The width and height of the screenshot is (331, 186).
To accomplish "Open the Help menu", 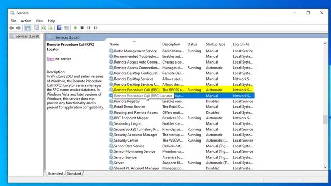I will click(51, 21).
